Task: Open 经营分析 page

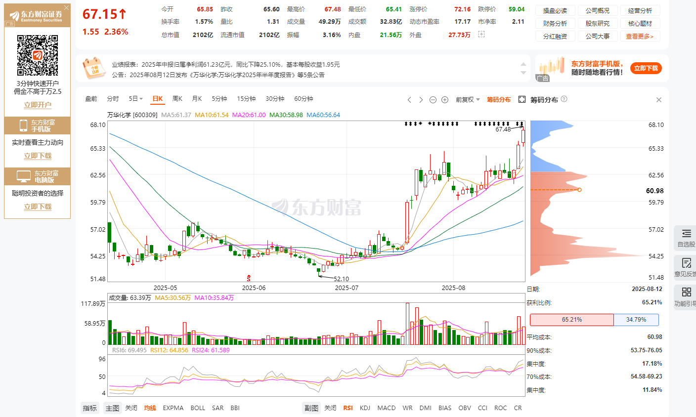Action: [640, 10]
